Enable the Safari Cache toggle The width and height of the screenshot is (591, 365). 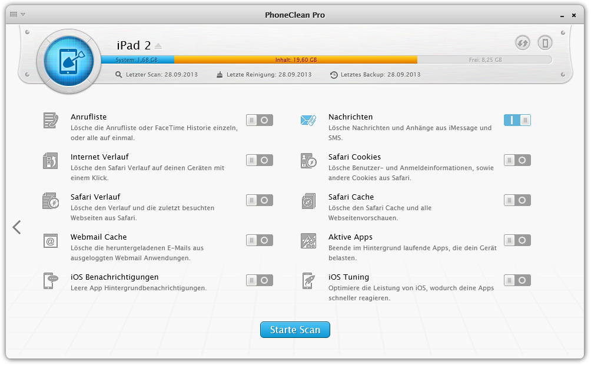[517, 200]
